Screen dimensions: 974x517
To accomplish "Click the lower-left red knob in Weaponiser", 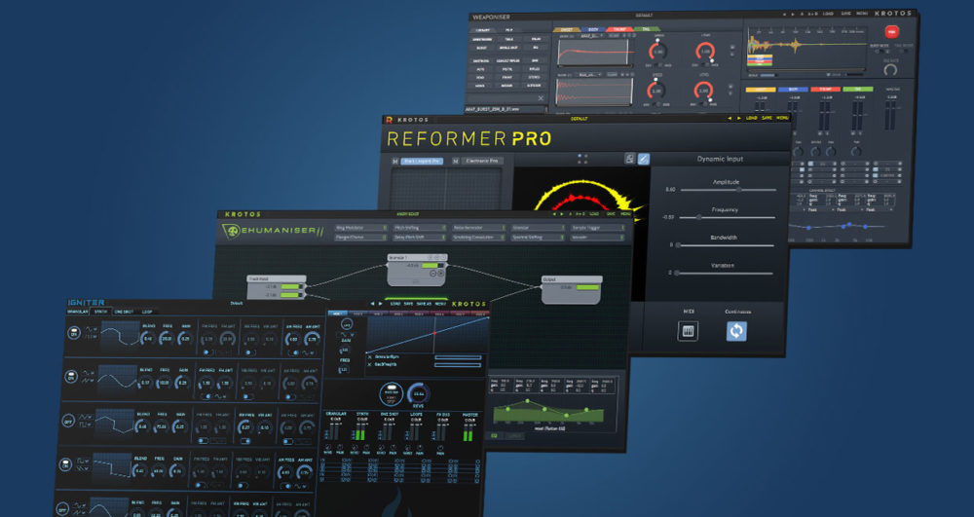I will click(656, 91).
